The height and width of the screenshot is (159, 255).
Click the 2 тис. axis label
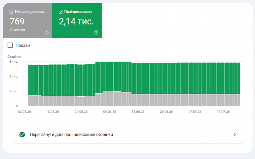point(14,76)
